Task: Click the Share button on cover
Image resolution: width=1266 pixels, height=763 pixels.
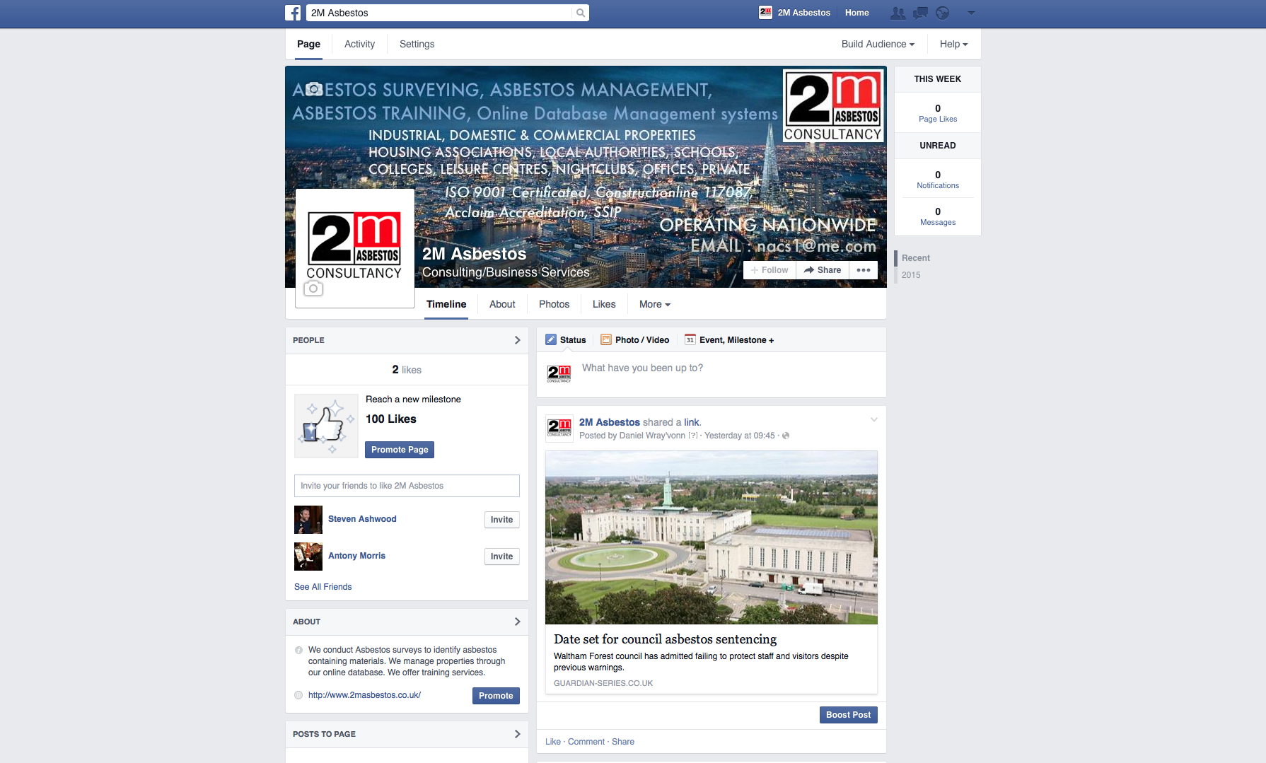Action: click(x=823, y=270)
